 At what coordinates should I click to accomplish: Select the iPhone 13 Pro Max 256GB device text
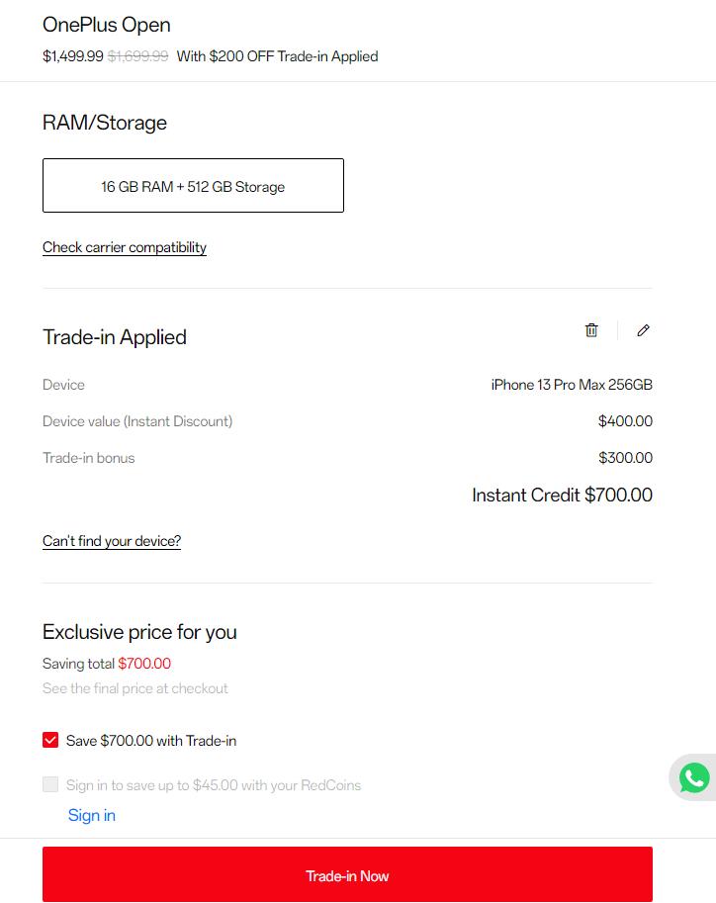tap(572, 385)
